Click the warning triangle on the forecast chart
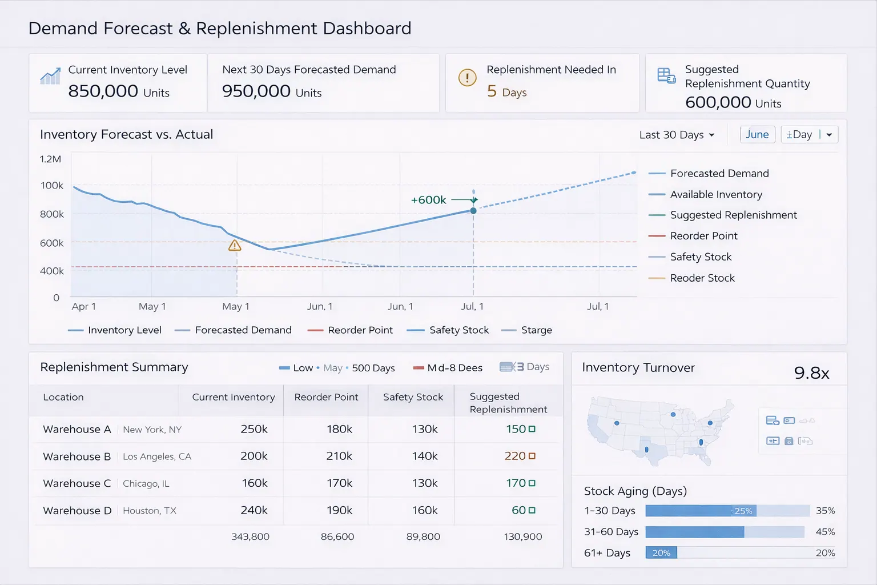Screen dimensions: 877x585 click(x=235, y=245)
